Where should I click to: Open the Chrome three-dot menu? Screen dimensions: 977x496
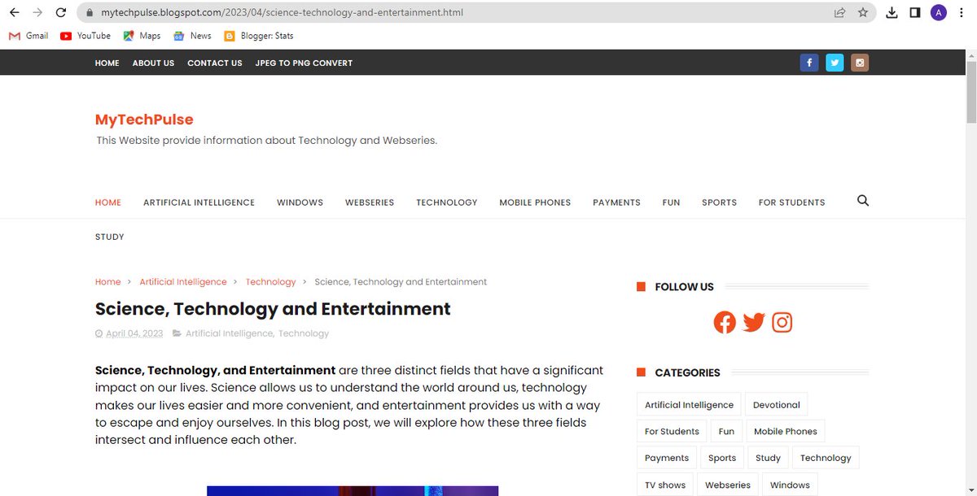[x=962, y=13]
